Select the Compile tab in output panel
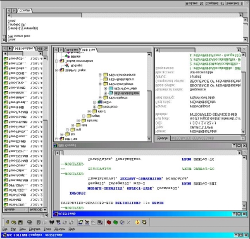250x239 pixels. (x=25, y=10)
